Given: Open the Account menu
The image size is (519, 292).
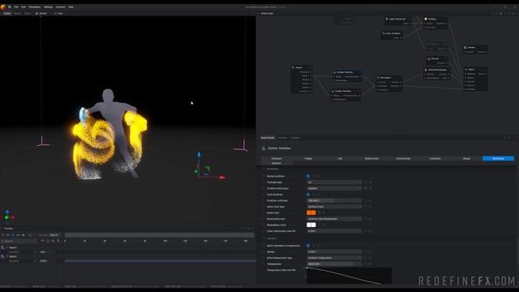Looking at the screenshot, I should coord(60,7).
